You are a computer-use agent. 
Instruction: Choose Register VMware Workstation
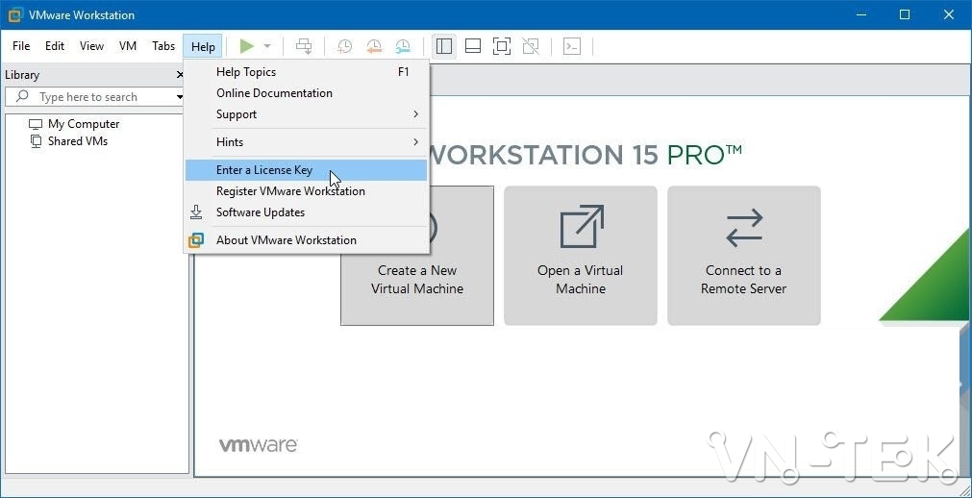pyautogui.click(x=307, y=191)
